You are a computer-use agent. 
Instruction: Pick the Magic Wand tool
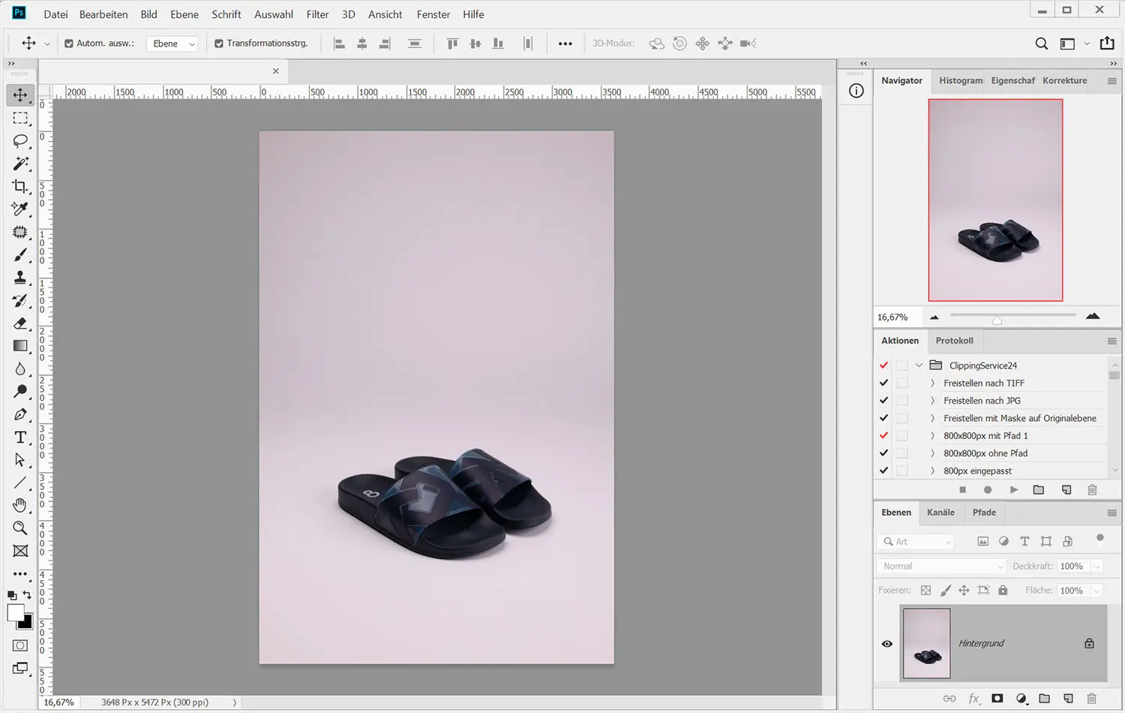click(x=20, y=164)
